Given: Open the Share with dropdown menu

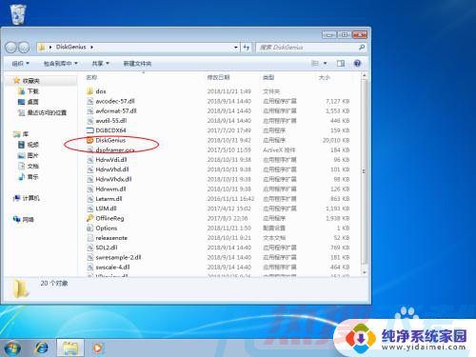Looking at the screenshot, I should click(100, 64).
